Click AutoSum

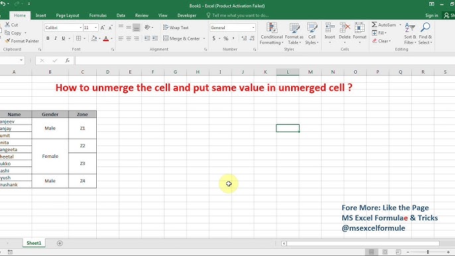point(384,25)
